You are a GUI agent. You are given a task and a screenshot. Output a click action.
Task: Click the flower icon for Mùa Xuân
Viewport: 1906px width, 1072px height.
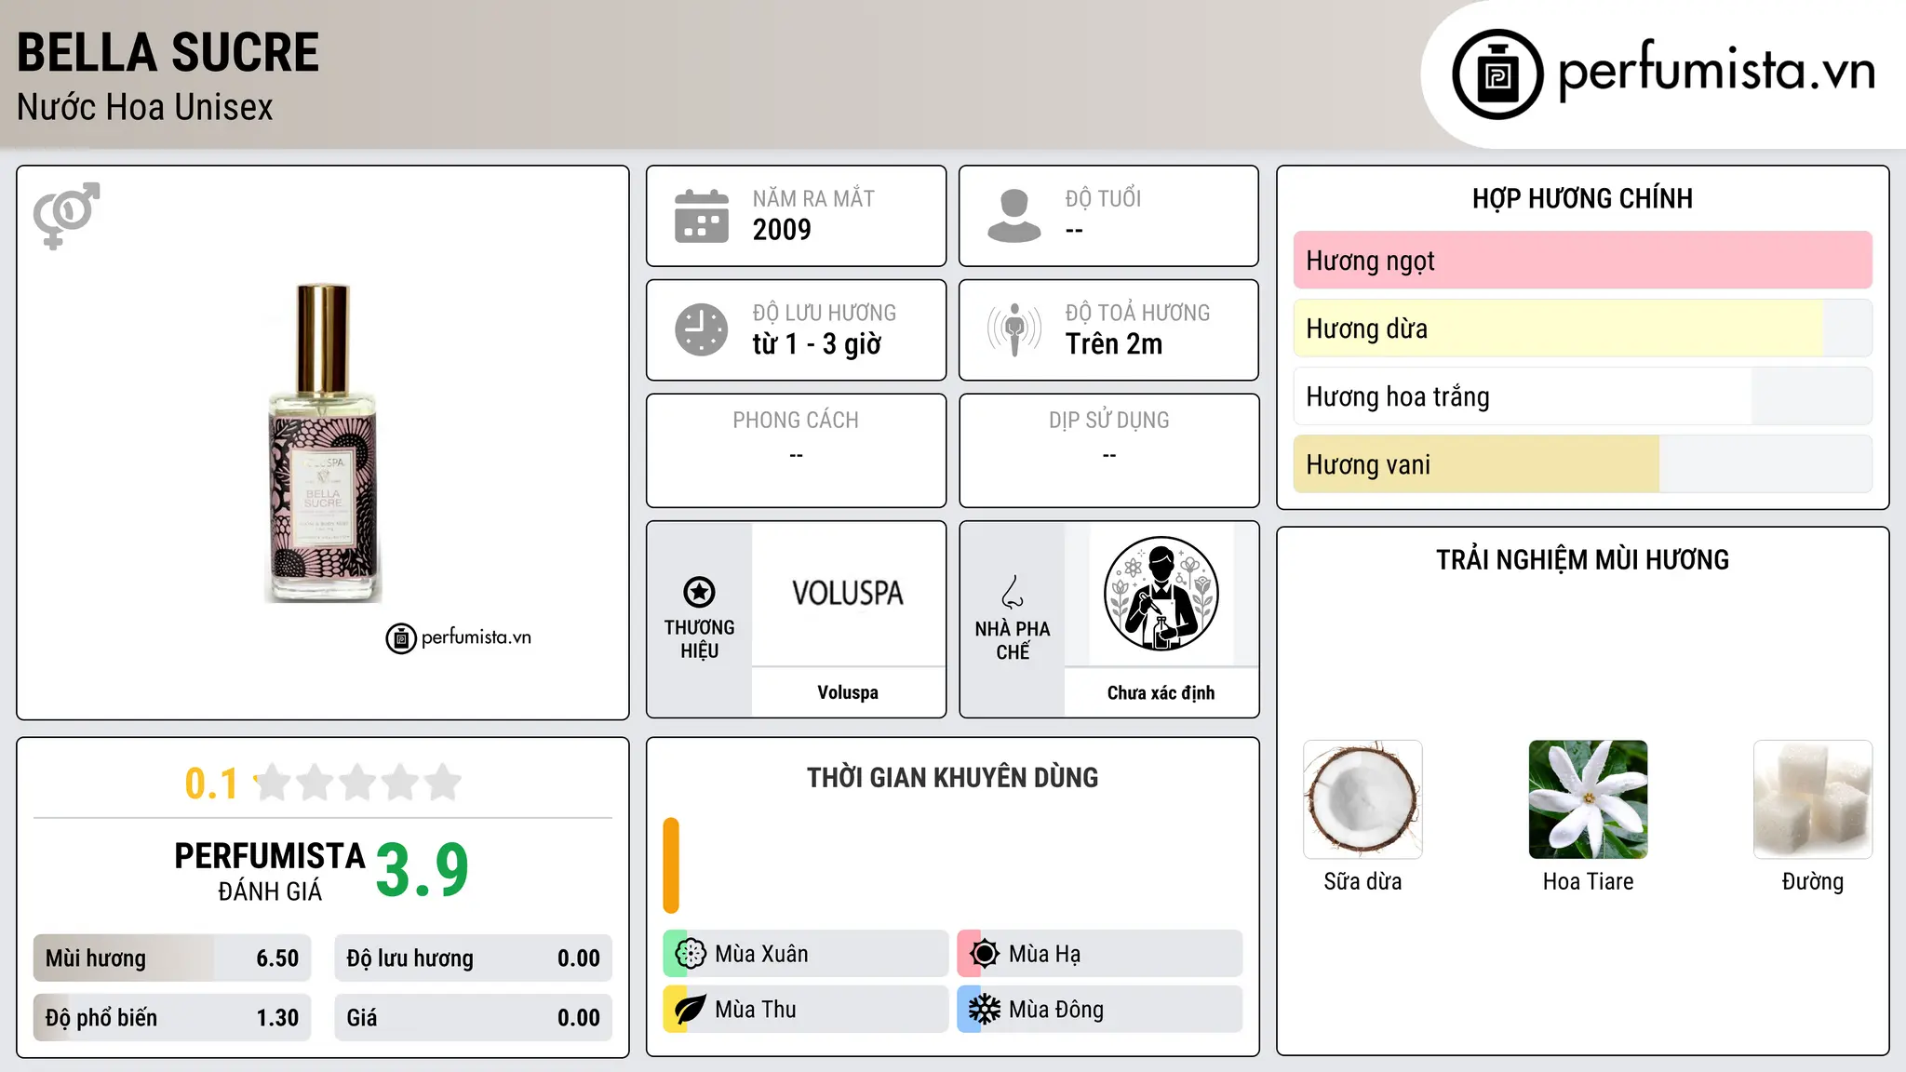click(691, 954)
